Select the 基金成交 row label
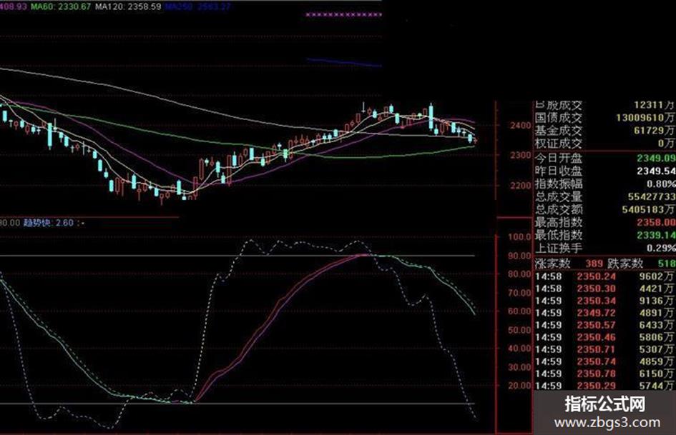This screenshot has height=435, width=676. 558,130
